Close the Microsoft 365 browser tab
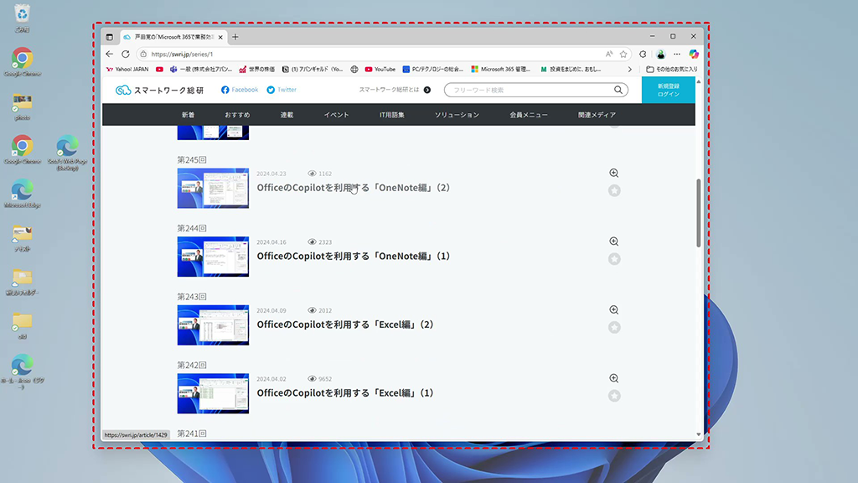This screenshot has height=483, width=858. [x=220, y=37]
